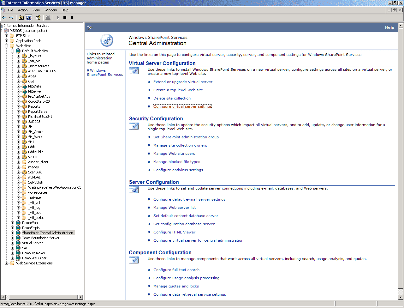Click Set SharePoint administration group link
Viewport: 404px width, 308px height.
pos(186,137)
